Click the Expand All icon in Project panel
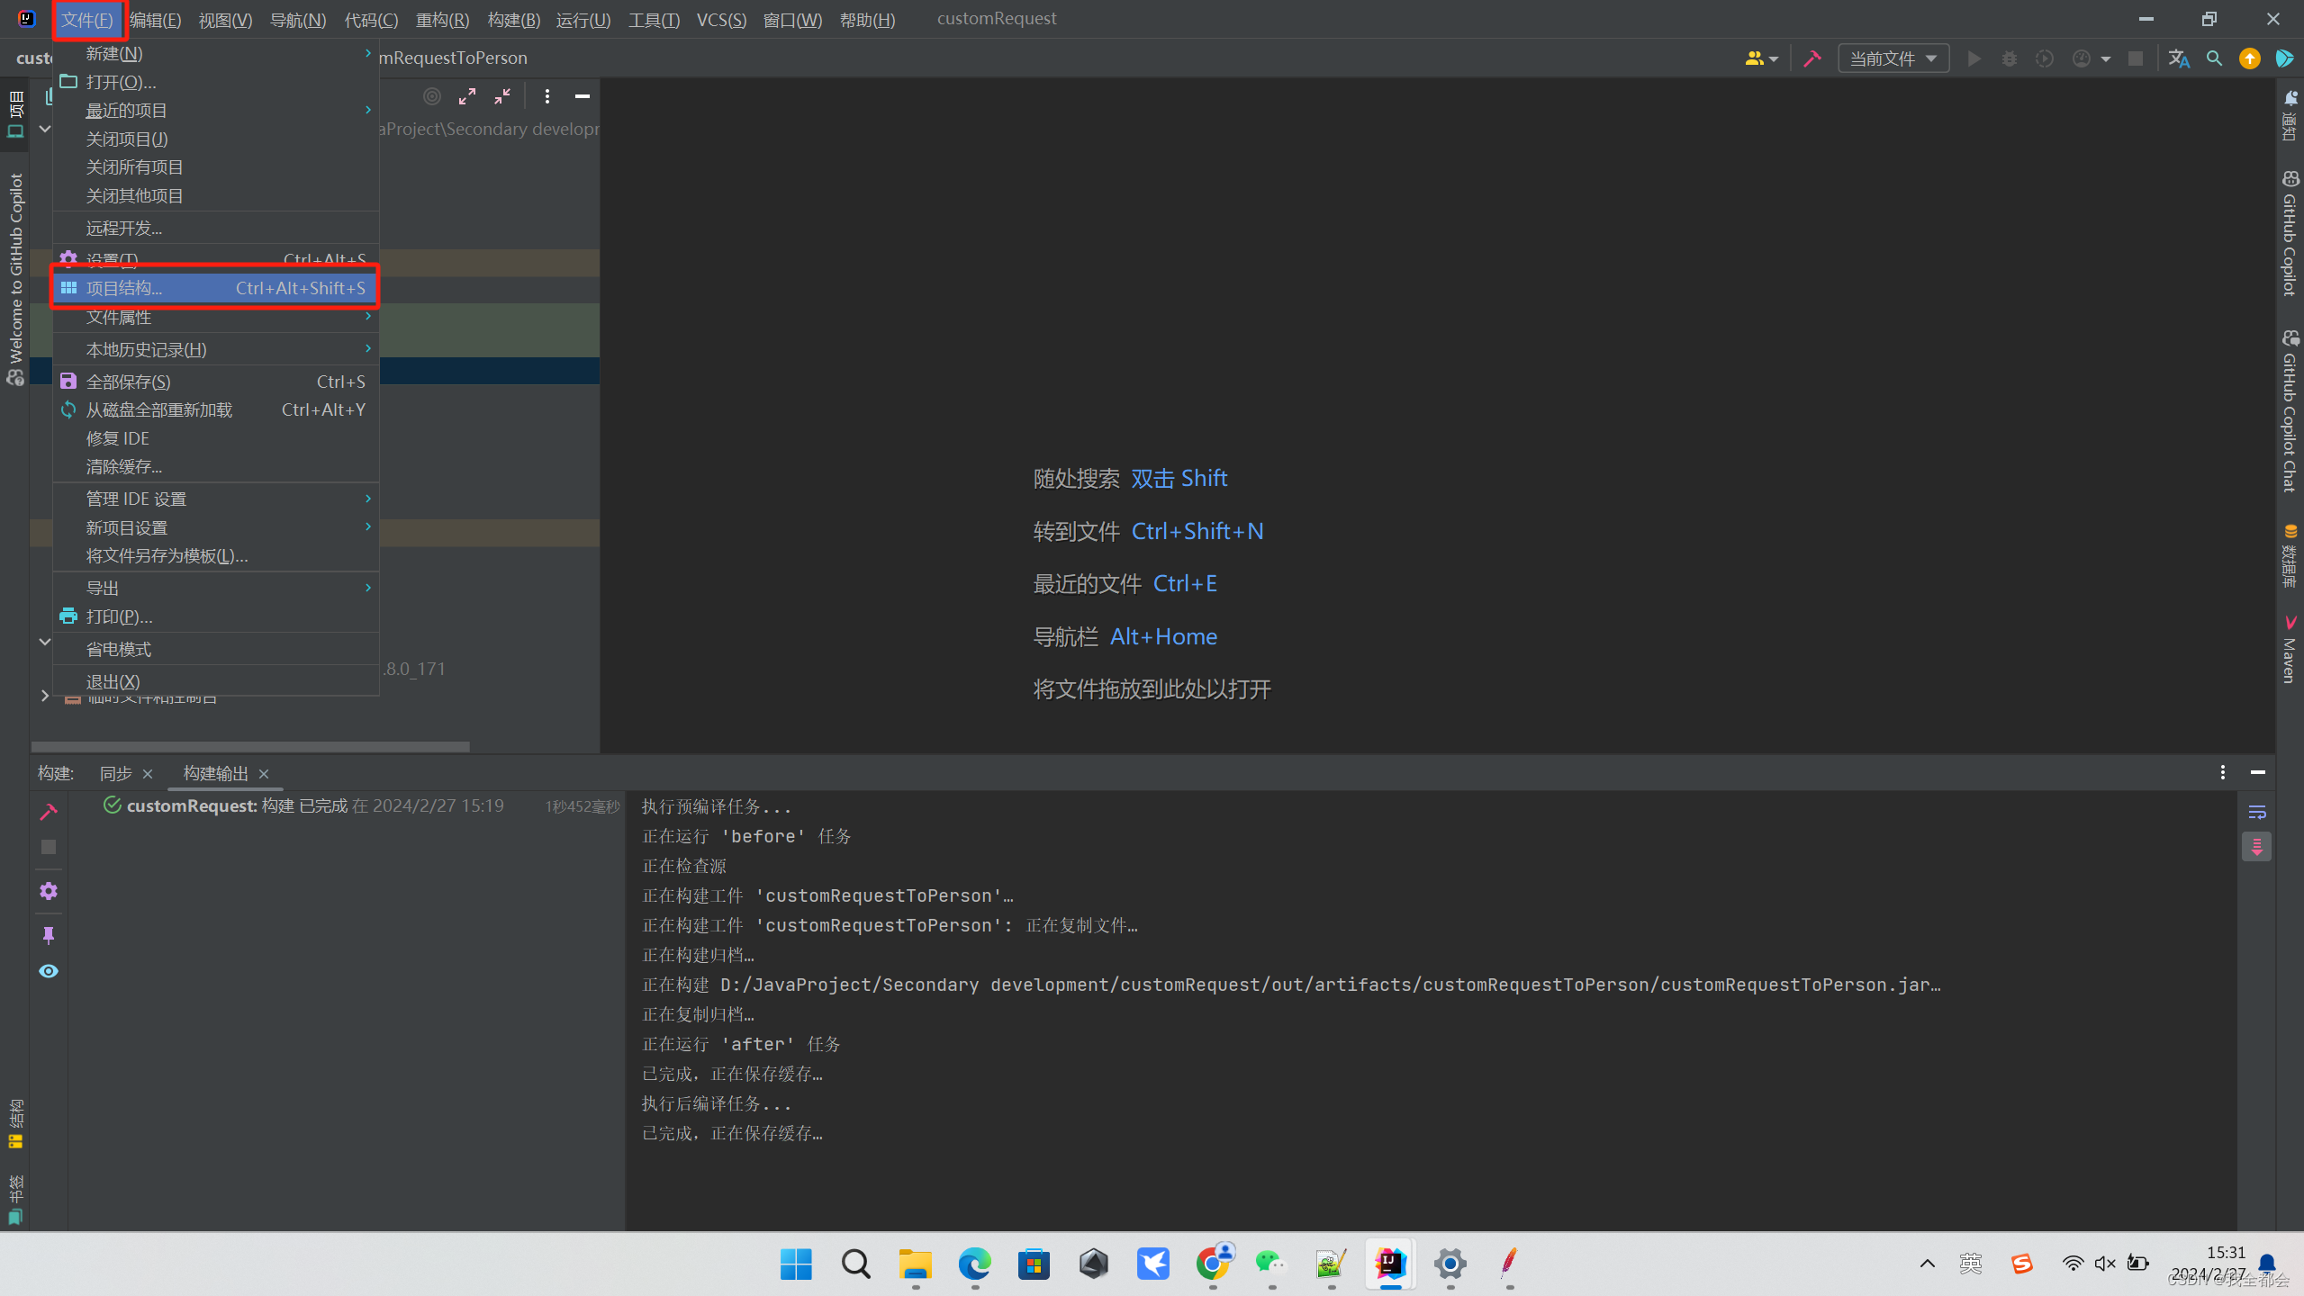The image size is (2304, 1296). point(467,96)
